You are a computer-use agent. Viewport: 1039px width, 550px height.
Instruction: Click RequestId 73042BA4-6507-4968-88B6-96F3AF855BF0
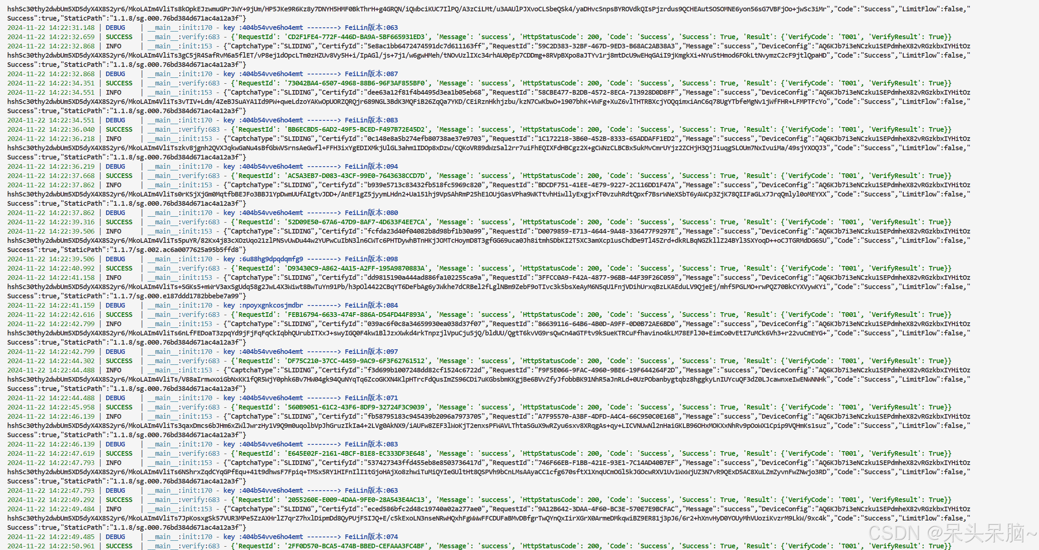point(356,83)
